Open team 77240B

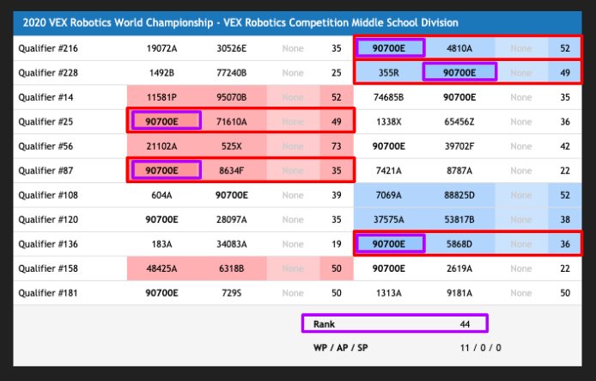(232, 73)
